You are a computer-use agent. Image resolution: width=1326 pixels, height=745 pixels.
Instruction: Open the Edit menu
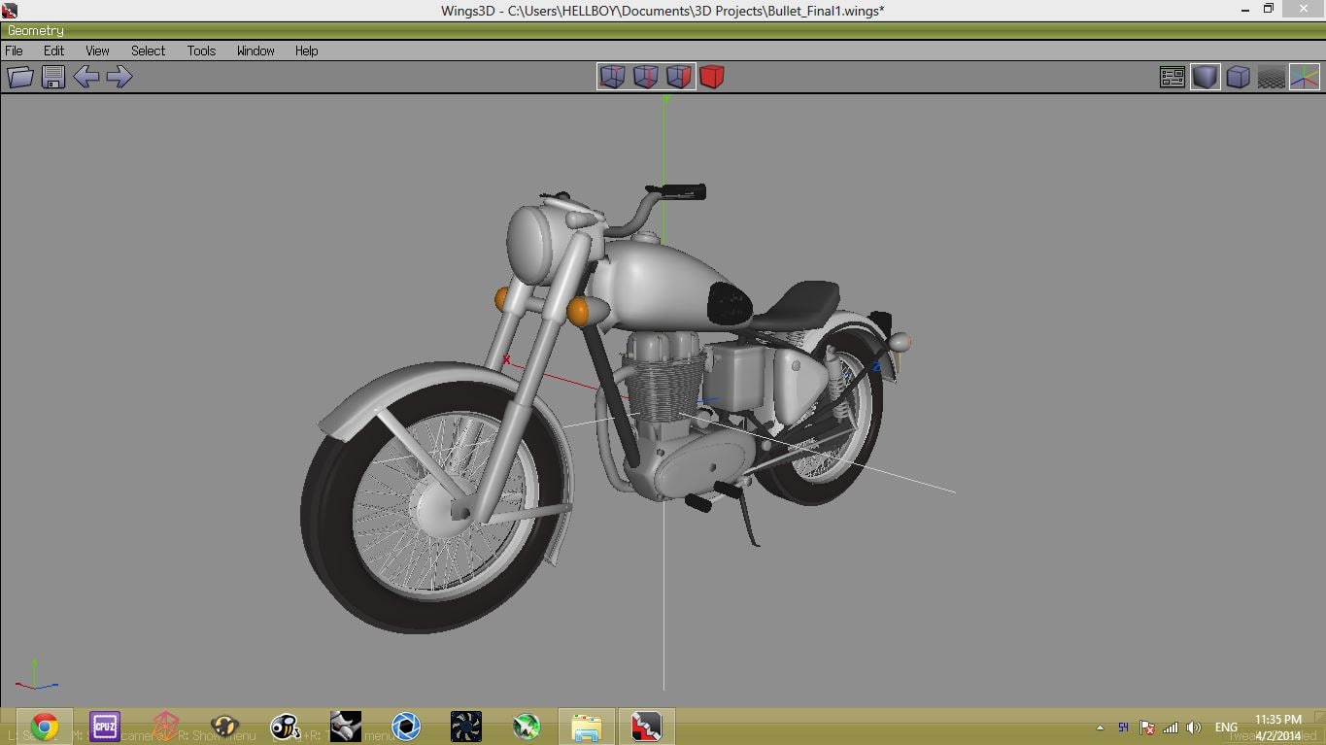point(53,51)
